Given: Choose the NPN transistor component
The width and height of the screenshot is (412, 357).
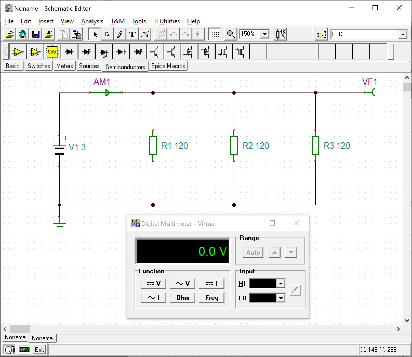Looking at the screenshot, I should pyautogui.click(x=155, y=52).
